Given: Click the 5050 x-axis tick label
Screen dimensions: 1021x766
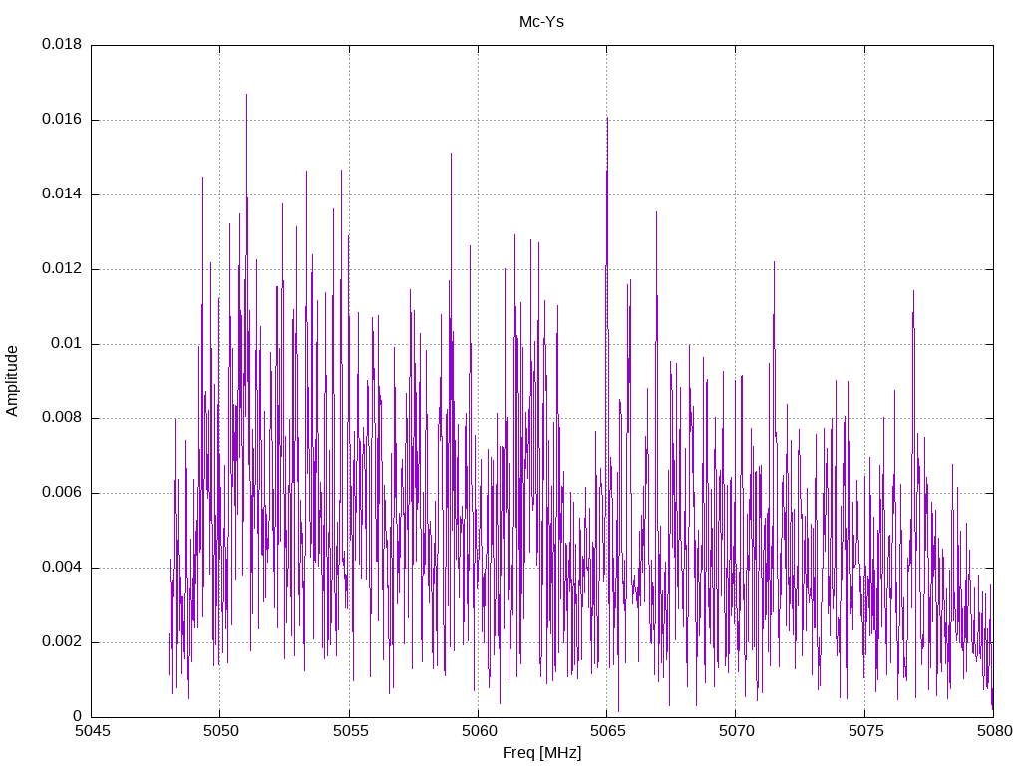Looking at the screenshot, I should [x=220, y=731].
